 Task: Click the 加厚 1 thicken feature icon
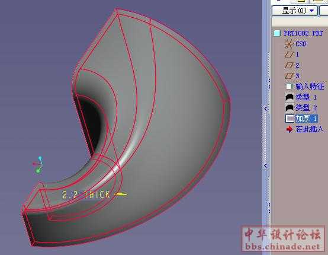click(290, 119)
